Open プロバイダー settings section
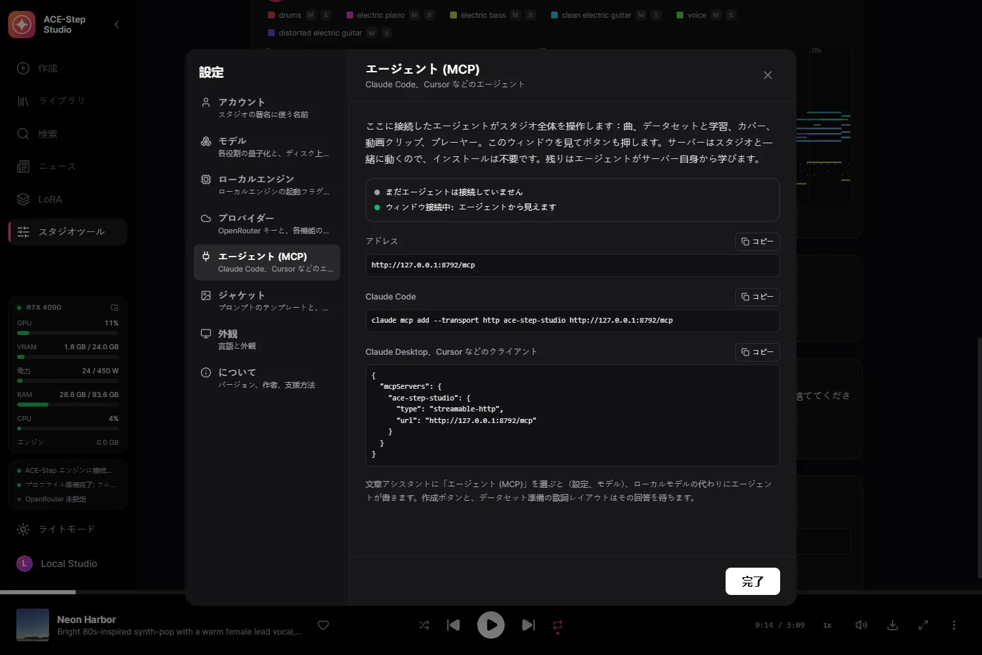 point(267,224)
